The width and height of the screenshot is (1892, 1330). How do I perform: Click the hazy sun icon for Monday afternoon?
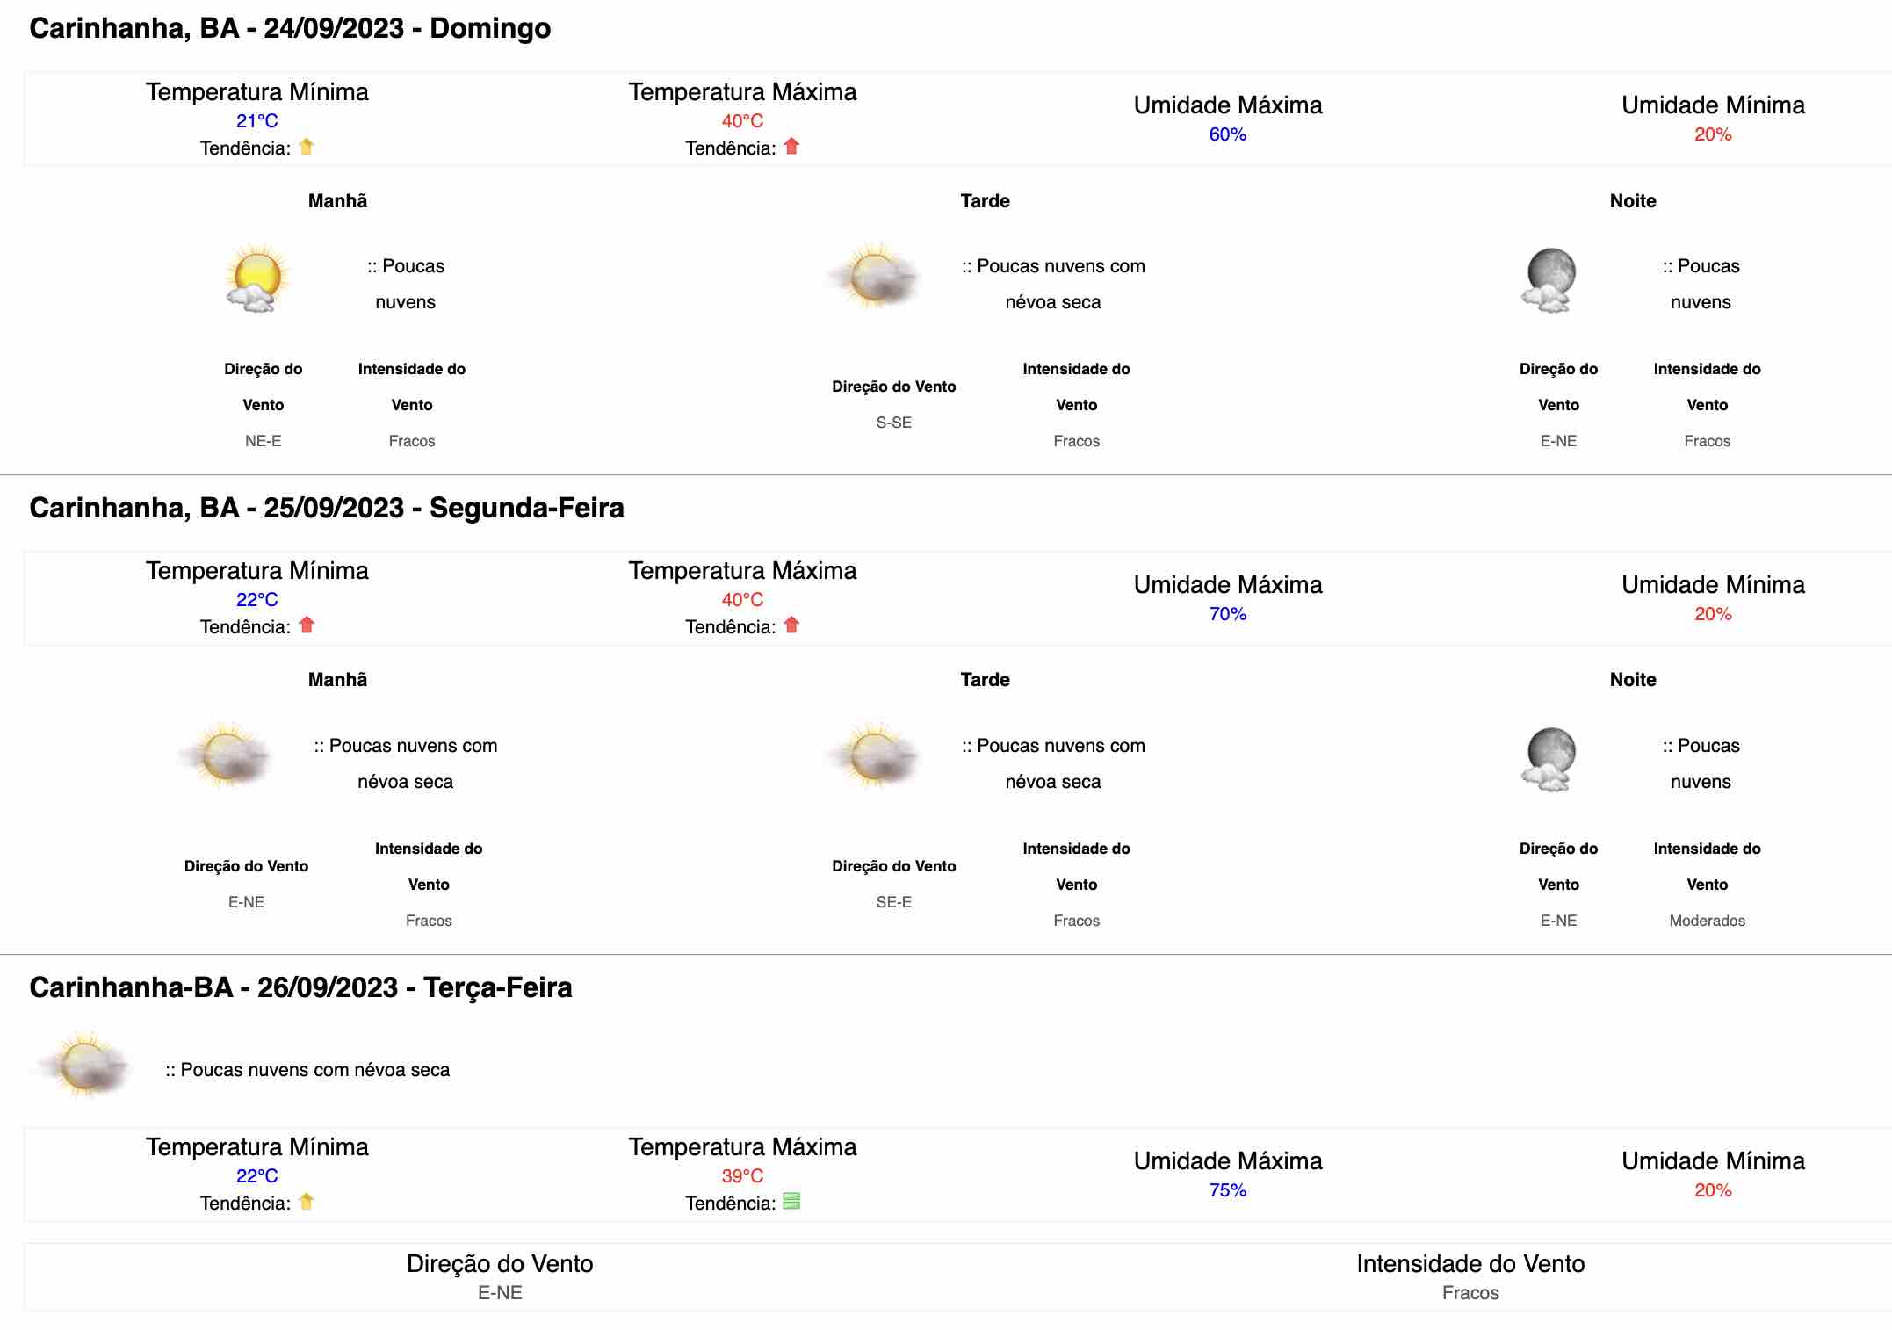pyautogui.click(x=874, y=756)
